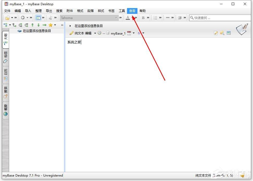253x181 pixels.
Task: Open the 整理 menu
Action: (x=39, y=11)
